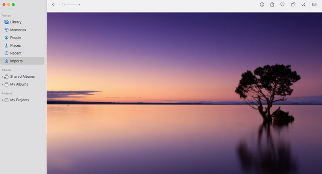The height and width of the screenshot is (174, 322).
Task: Click the zoom out minus sign
Action: click(x=59, y=4)
